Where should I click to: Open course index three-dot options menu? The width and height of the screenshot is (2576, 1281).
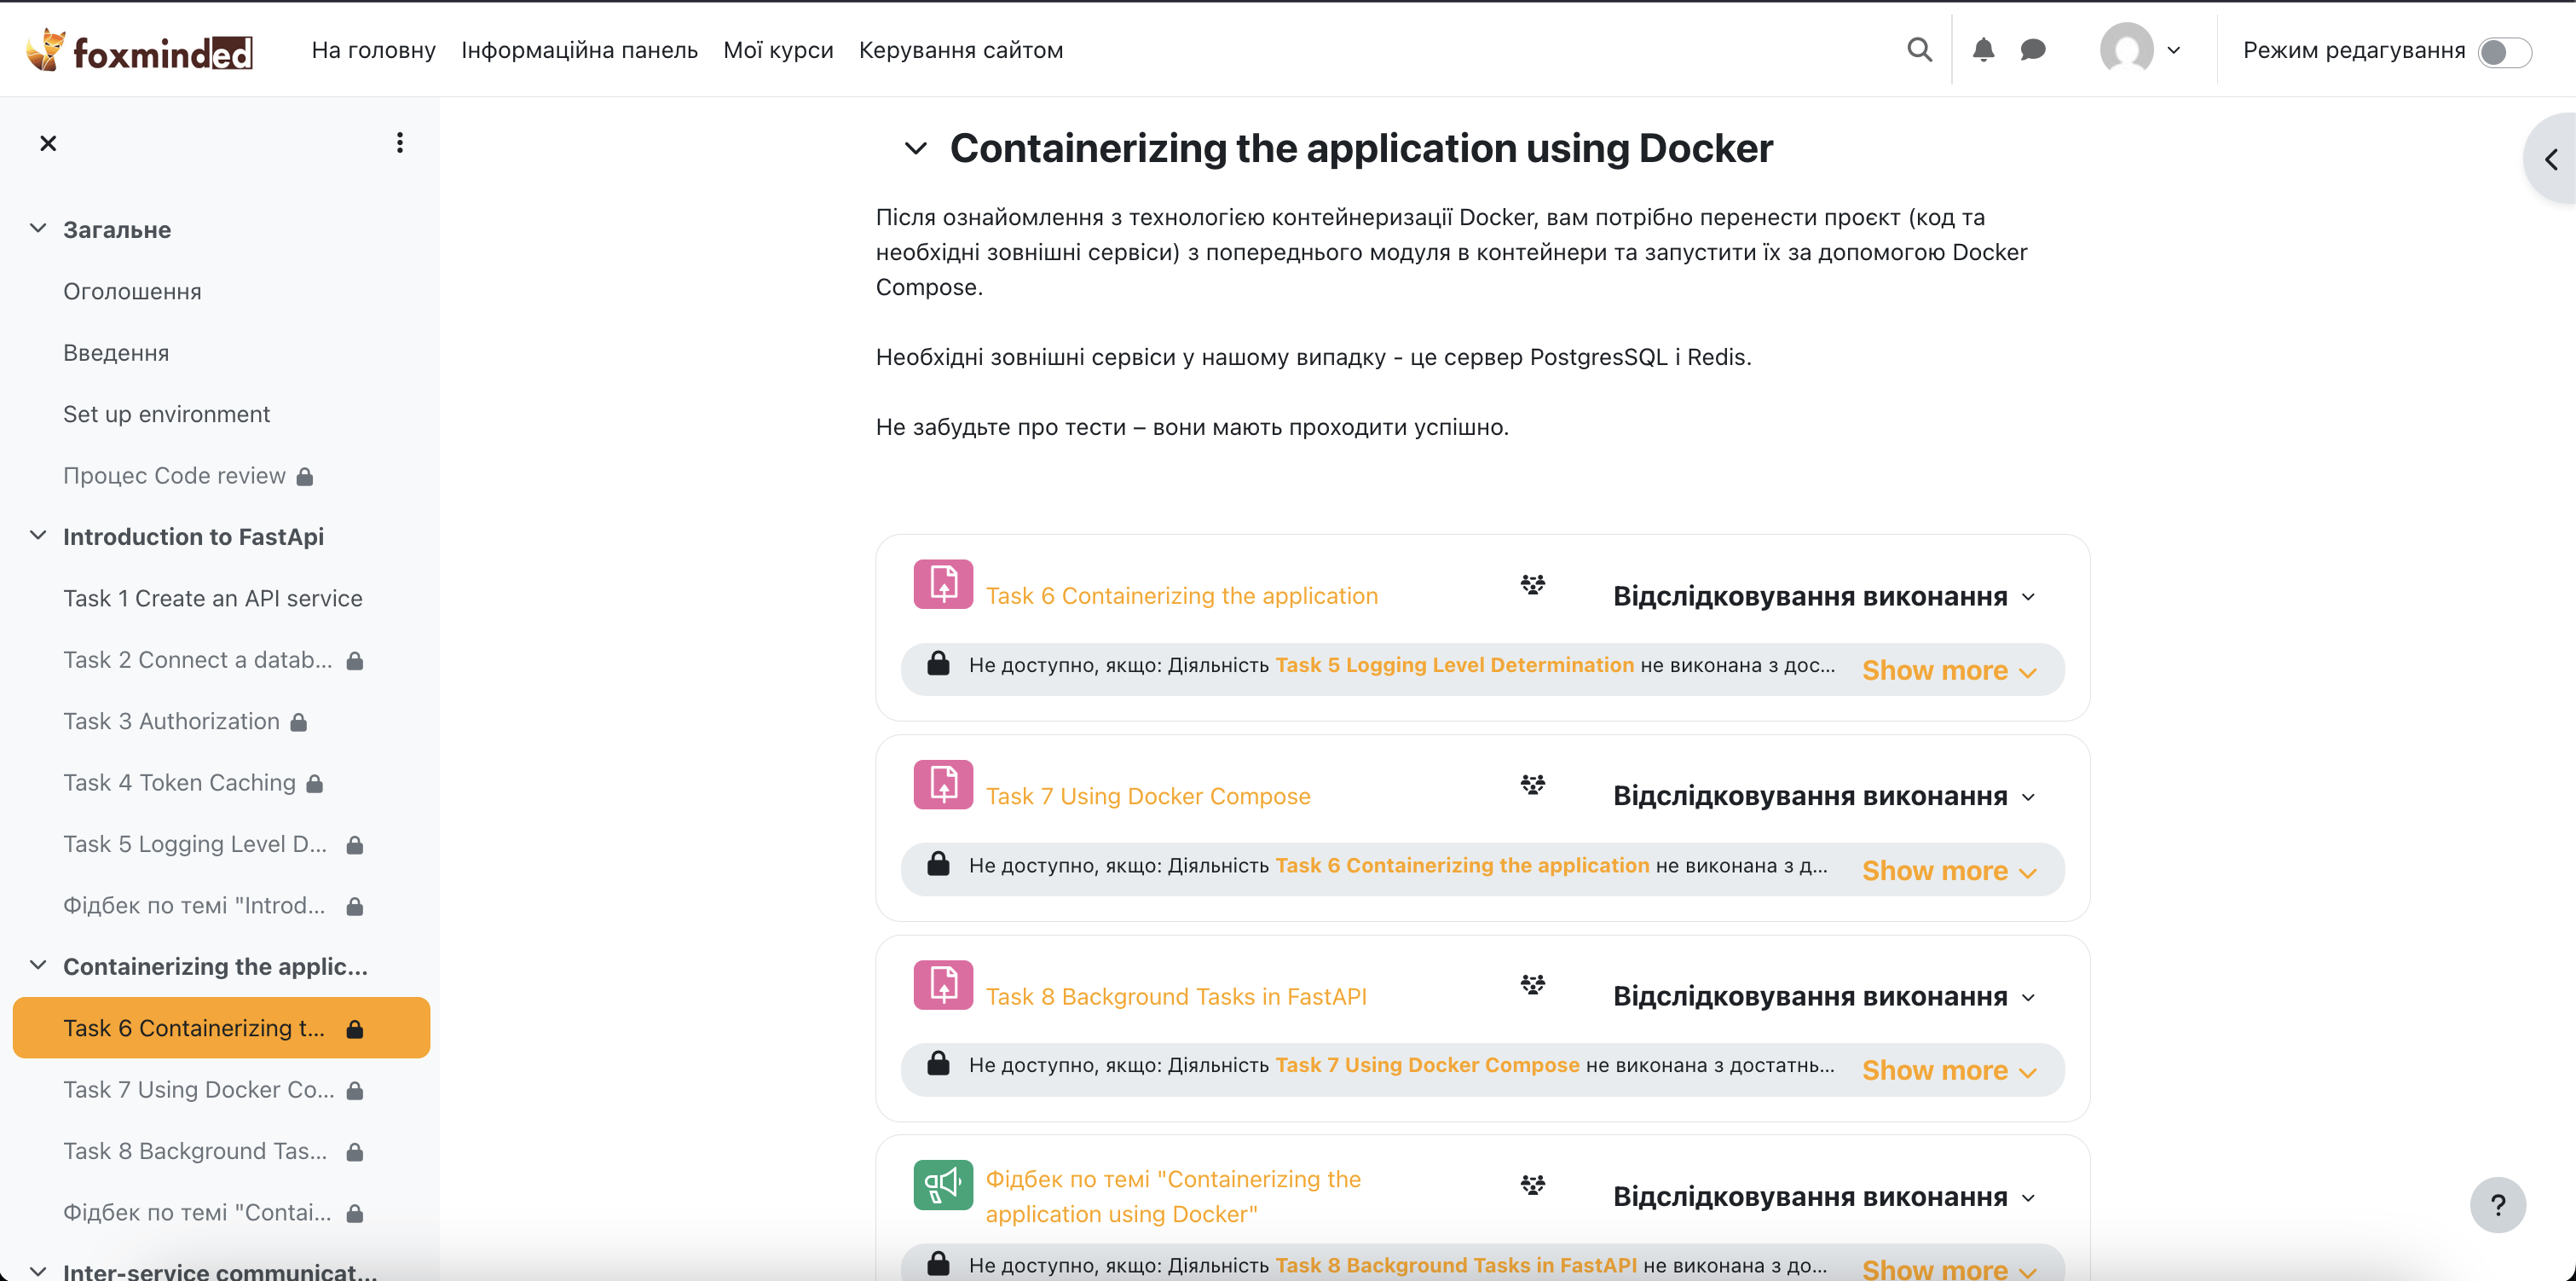coord(399,143)
